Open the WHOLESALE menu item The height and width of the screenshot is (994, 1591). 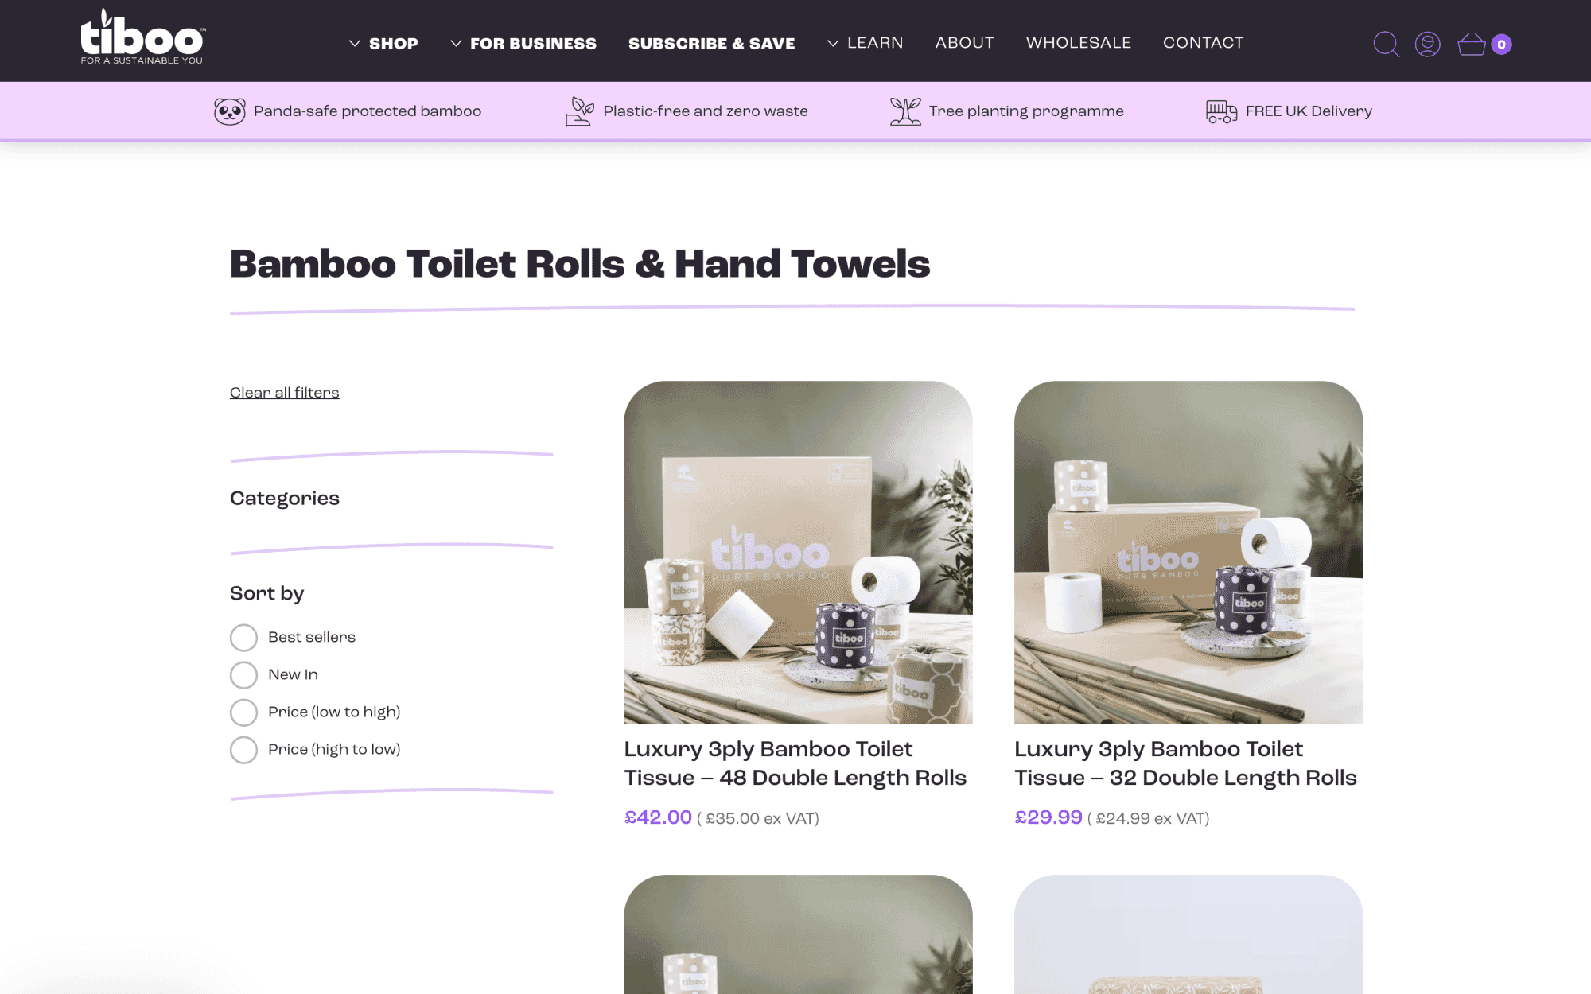(1079, 43)
